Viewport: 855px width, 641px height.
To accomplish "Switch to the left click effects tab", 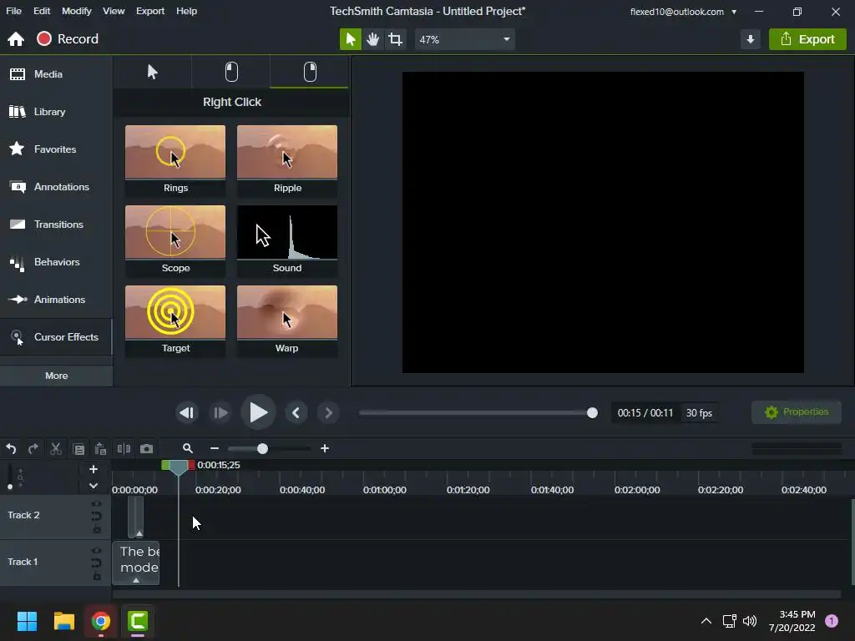I will [231, 72].
